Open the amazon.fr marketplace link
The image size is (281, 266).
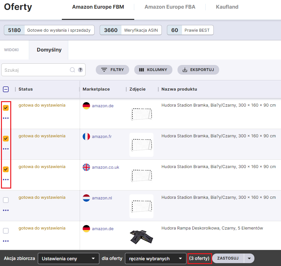pos(102,137)
